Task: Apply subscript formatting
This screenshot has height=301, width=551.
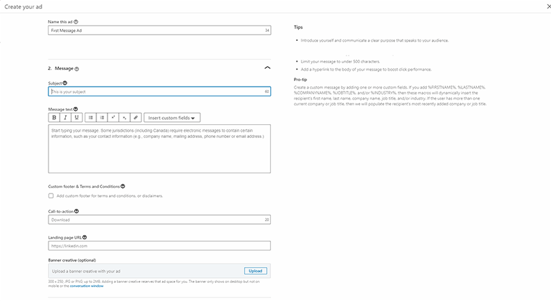Action: click(x=124, y=118)
